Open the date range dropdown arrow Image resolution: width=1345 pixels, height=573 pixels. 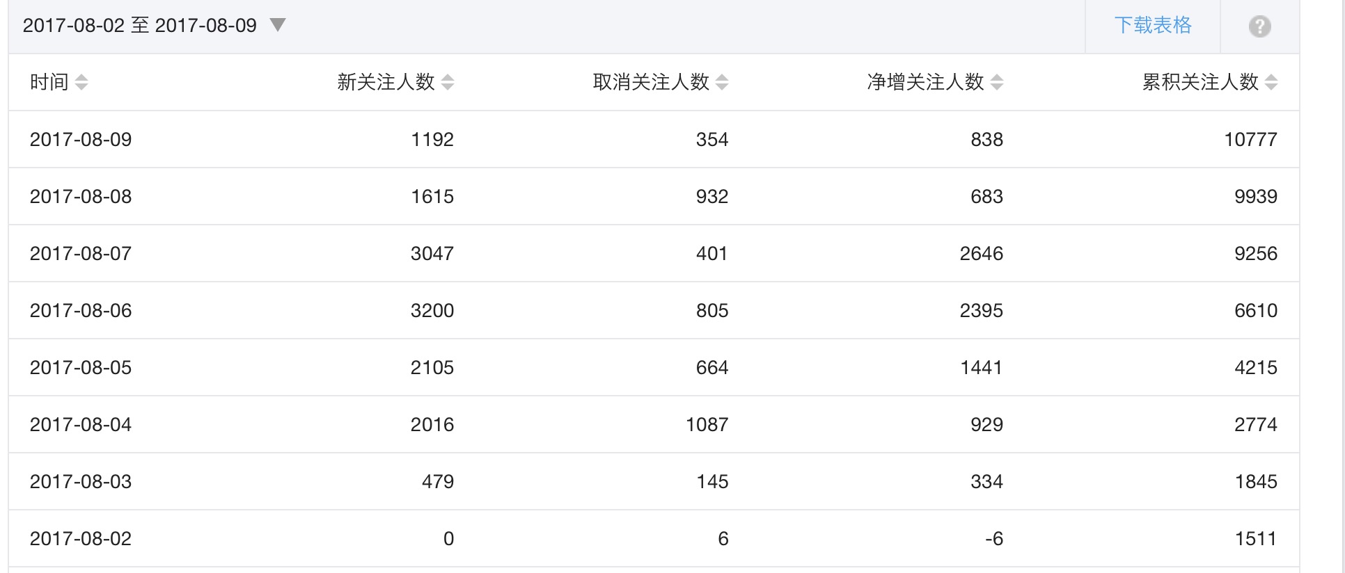pyautogui.click(x=278, y=26)
